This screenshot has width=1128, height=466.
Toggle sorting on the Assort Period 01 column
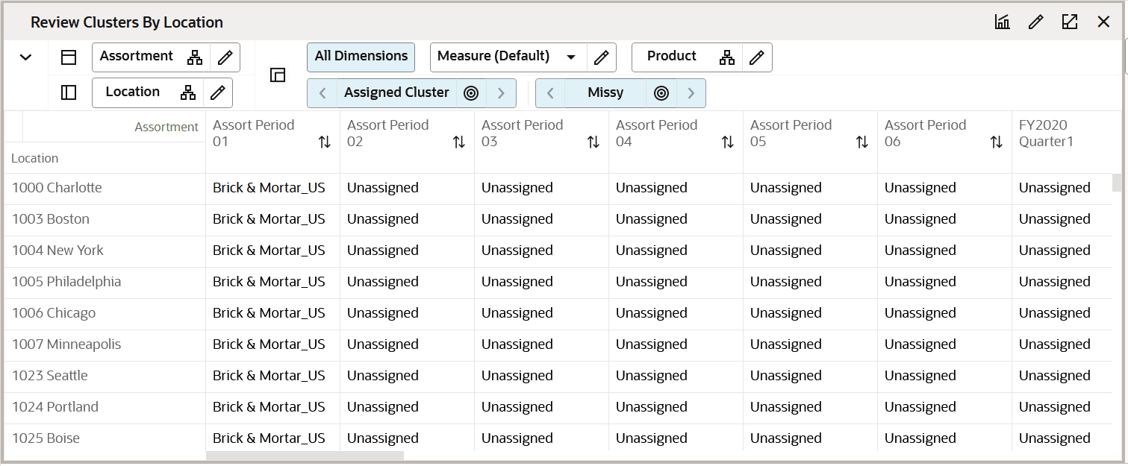point(324,141)
